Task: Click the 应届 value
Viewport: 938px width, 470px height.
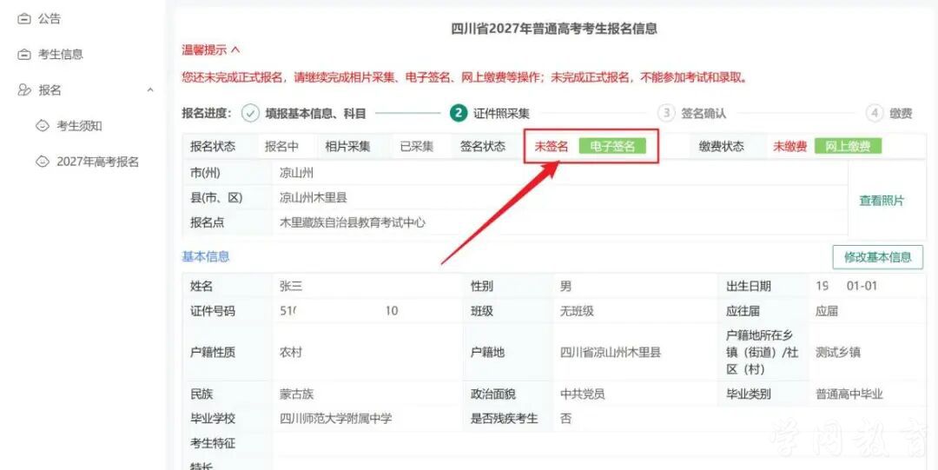Action: (x=827, y=311)
